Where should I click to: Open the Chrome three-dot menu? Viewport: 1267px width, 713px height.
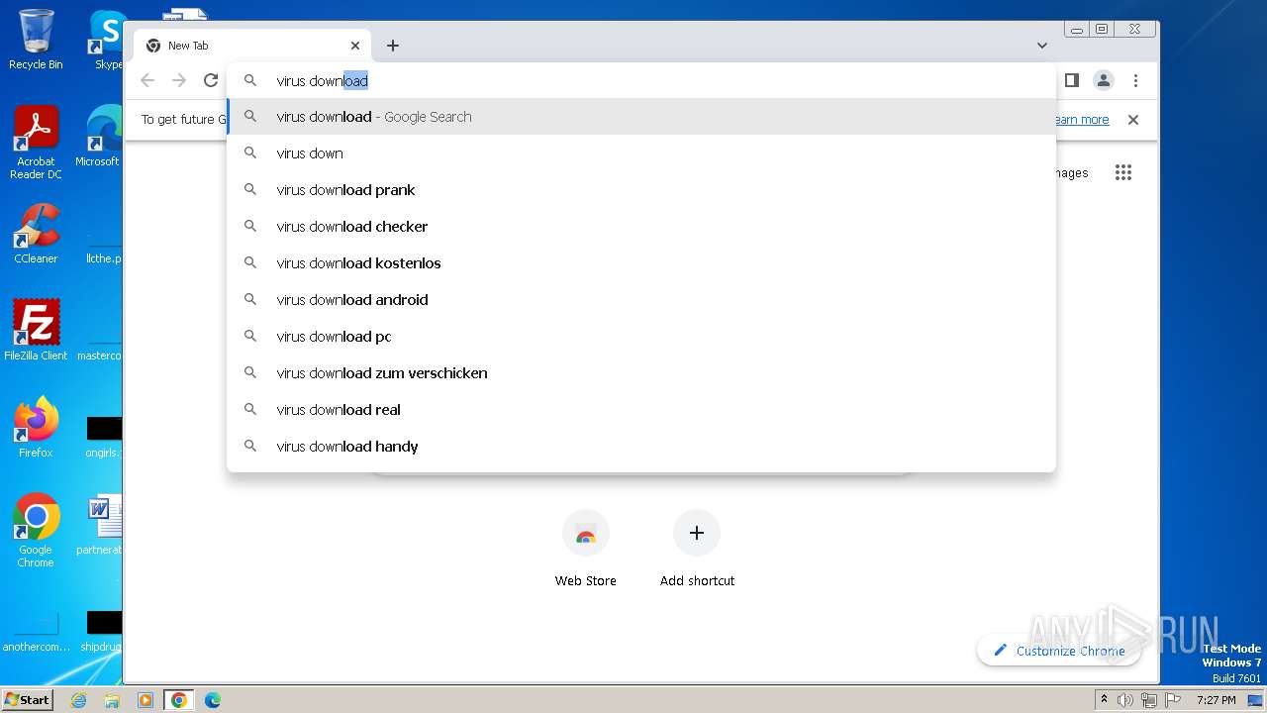[1135, 81]
